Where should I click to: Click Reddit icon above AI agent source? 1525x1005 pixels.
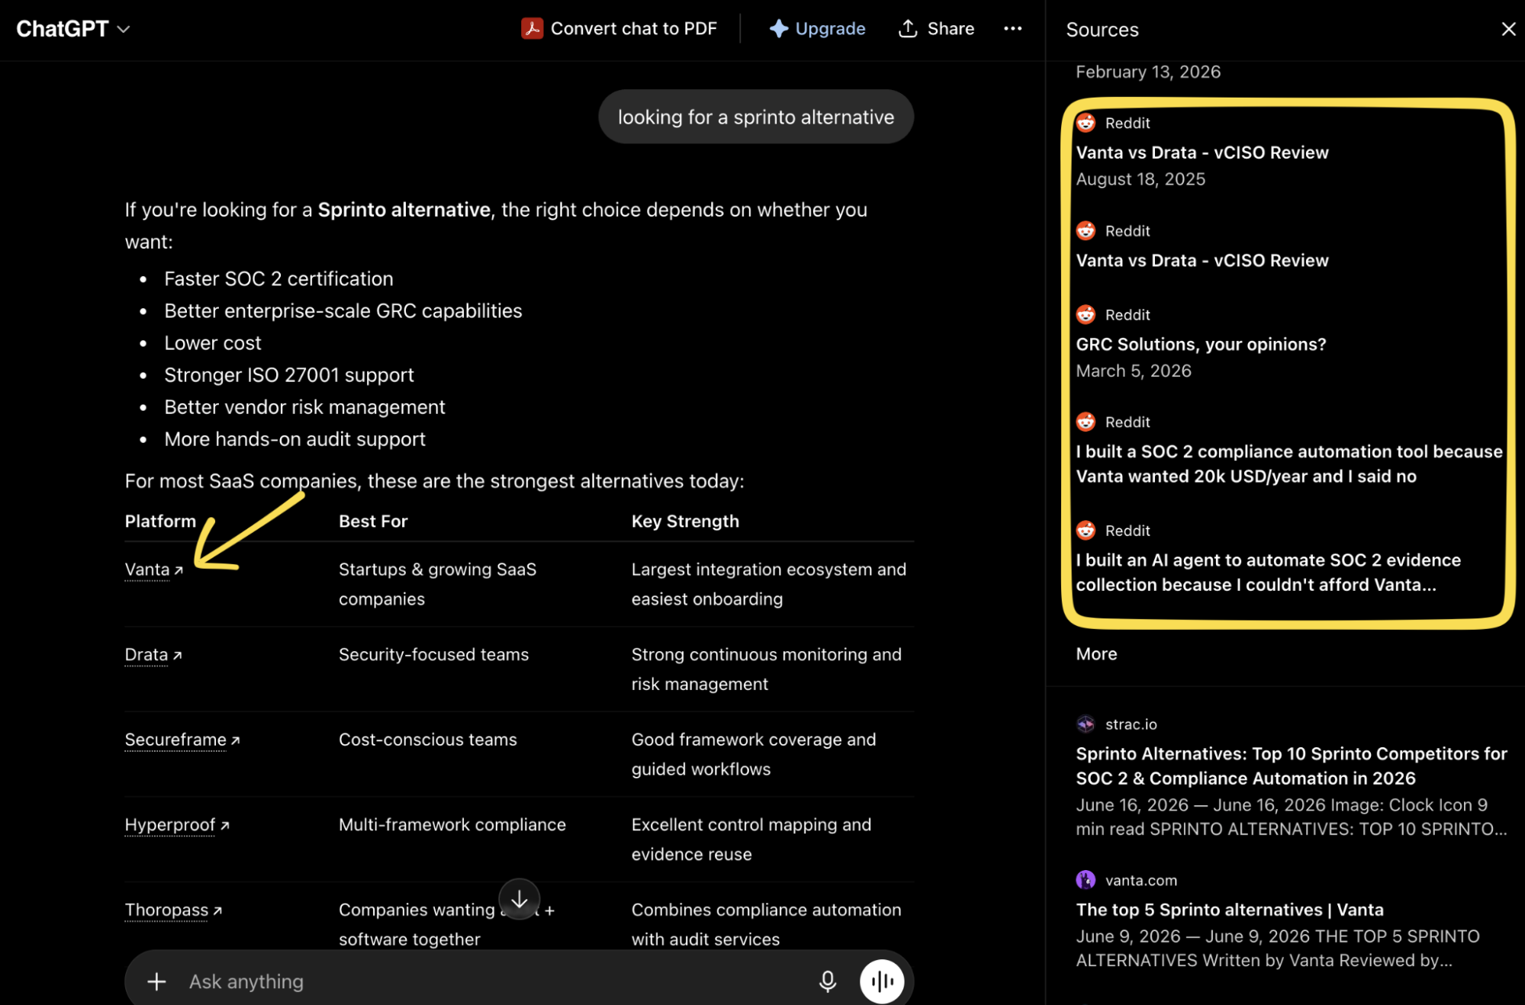(x=1086, y=531)
